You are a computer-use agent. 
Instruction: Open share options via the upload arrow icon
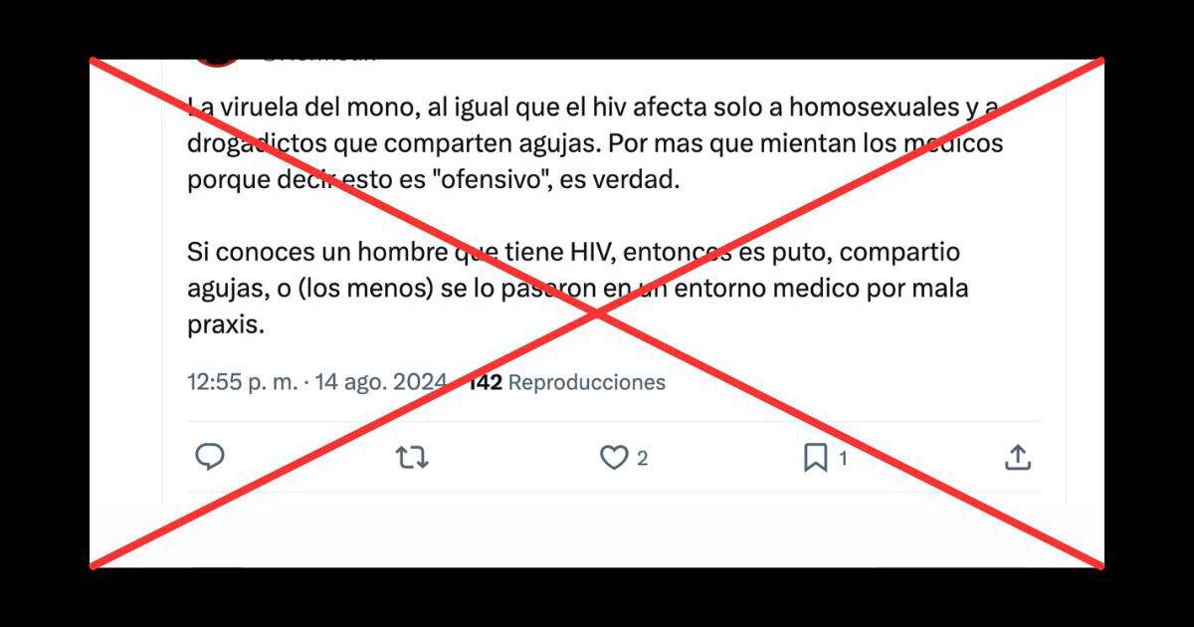click(1017, 458)
